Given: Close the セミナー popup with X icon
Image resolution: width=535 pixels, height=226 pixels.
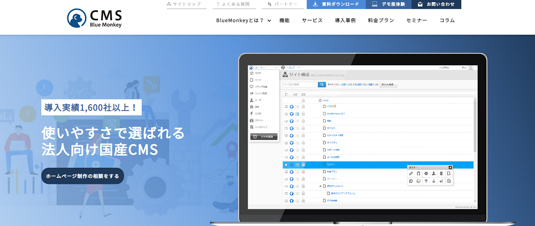Looking at the screenshot, I should [450, 167].
